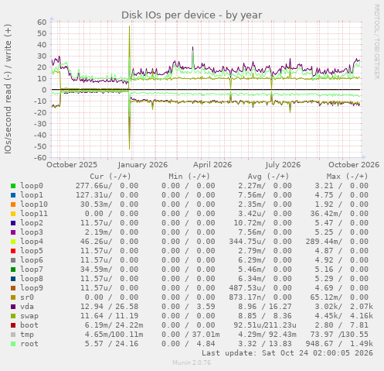
Task: Click the loop10 orange legend swatch
Action: point(13,204)
